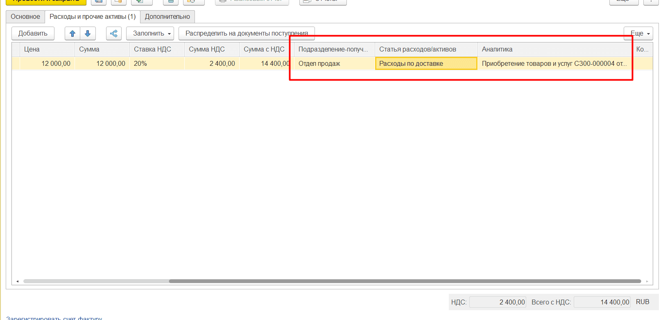Click the Ставка НДС column header
Screen dimensions: 663x320
[157, 49]
